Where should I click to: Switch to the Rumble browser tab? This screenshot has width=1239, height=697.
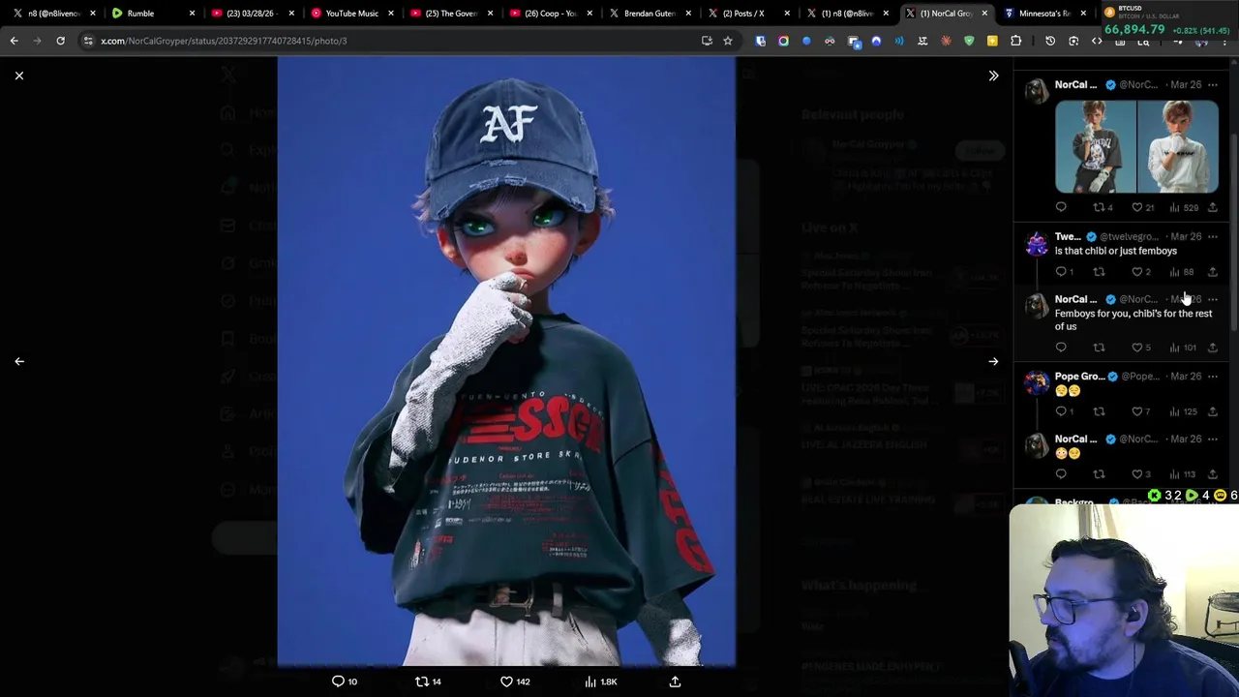pyautogui.click(x=150, y=14)
